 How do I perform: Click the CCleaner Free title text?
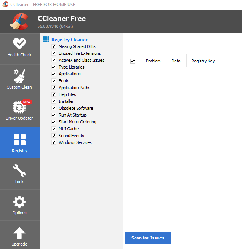62,18
